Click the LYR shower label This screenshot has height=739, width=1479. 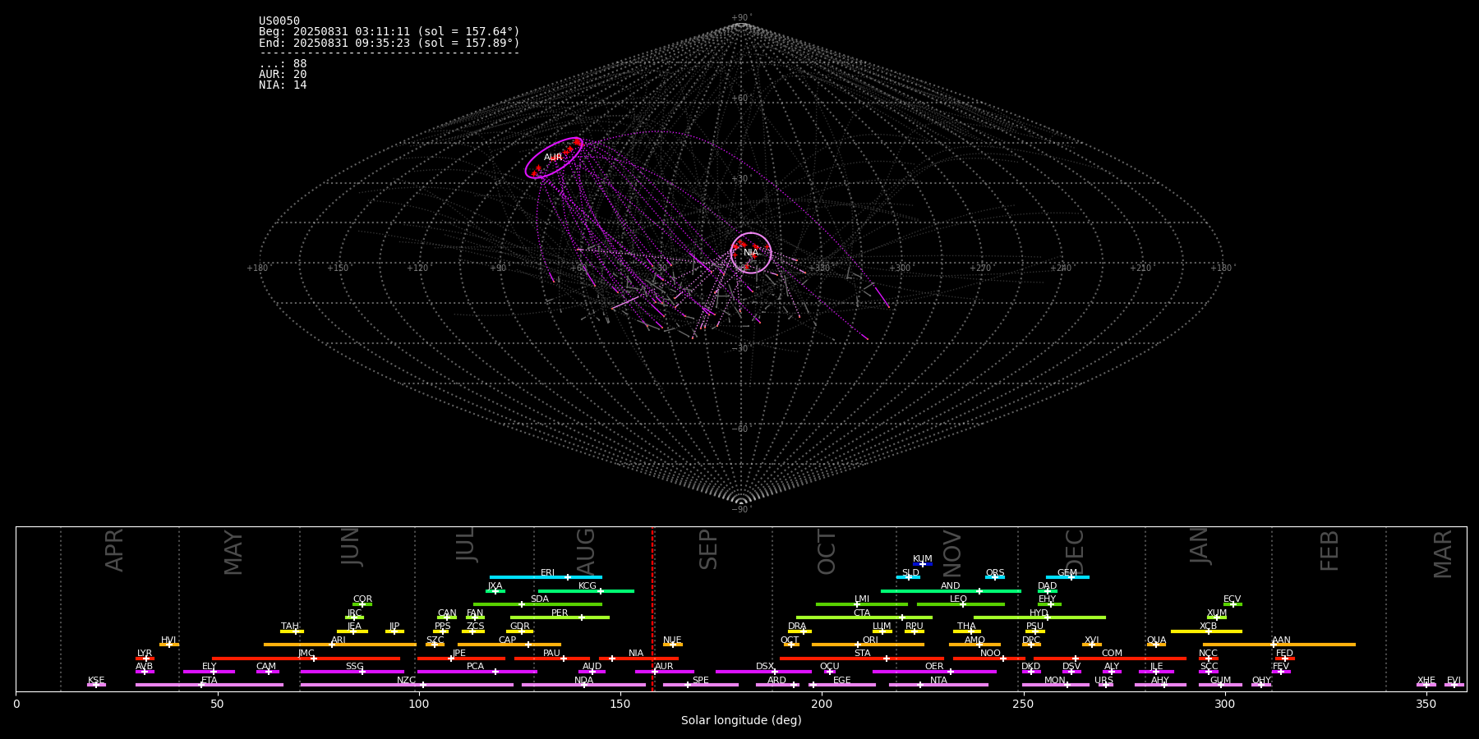pyautogui.click(x=145, y=654)
